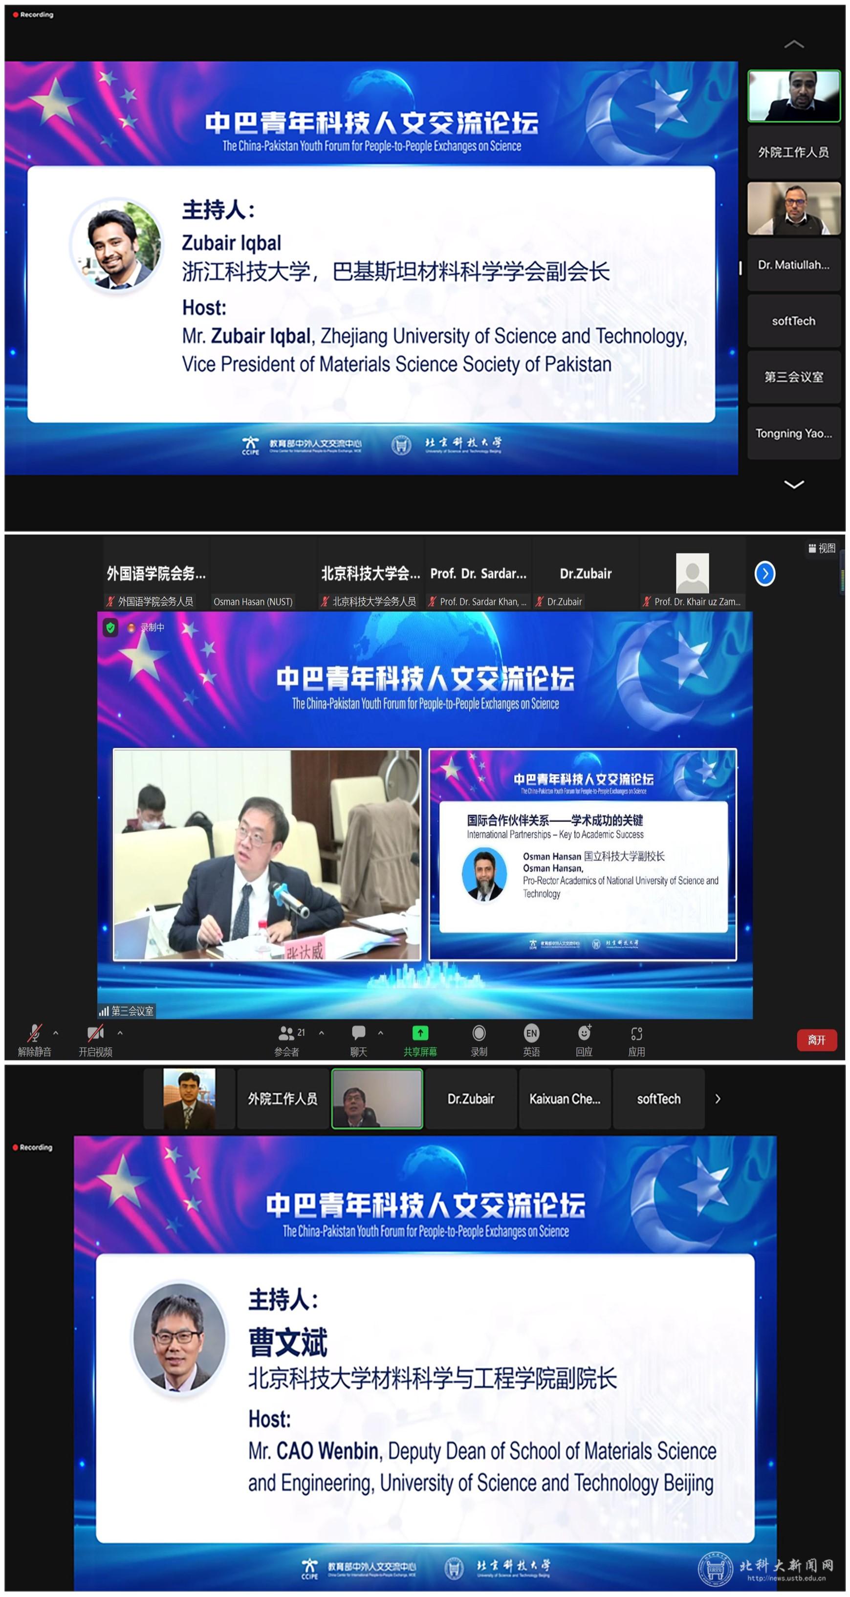Click the red leave meeting (离开) button
850x1597 pixels.
817,1040
